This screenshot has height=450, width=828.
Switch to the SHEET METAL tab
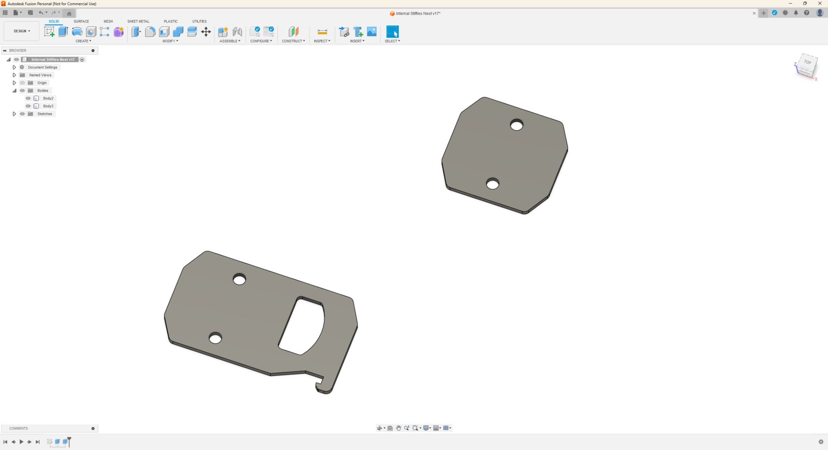click(x=138, y=21)
